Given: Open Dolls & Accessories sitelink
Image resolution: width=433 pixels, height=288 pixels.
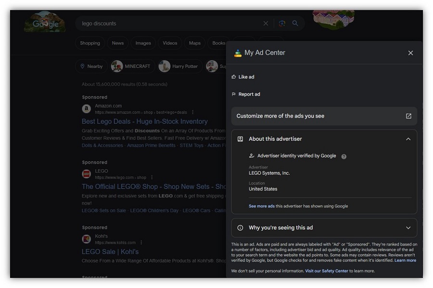Looking at the screenshot, I should tap(102, 145).
